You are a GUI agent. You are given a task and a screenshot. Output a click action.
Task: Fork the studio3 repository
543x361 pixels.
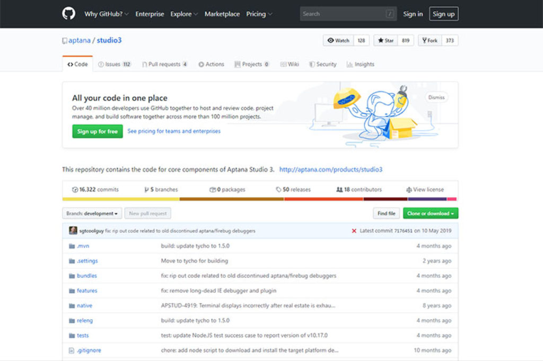coord(430,41)
